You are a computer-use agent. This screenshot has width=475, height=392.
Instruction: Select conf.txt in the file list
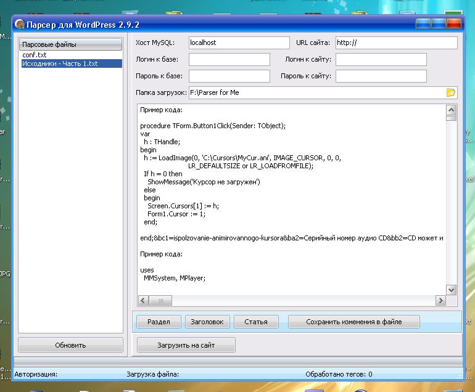(35, 55)
